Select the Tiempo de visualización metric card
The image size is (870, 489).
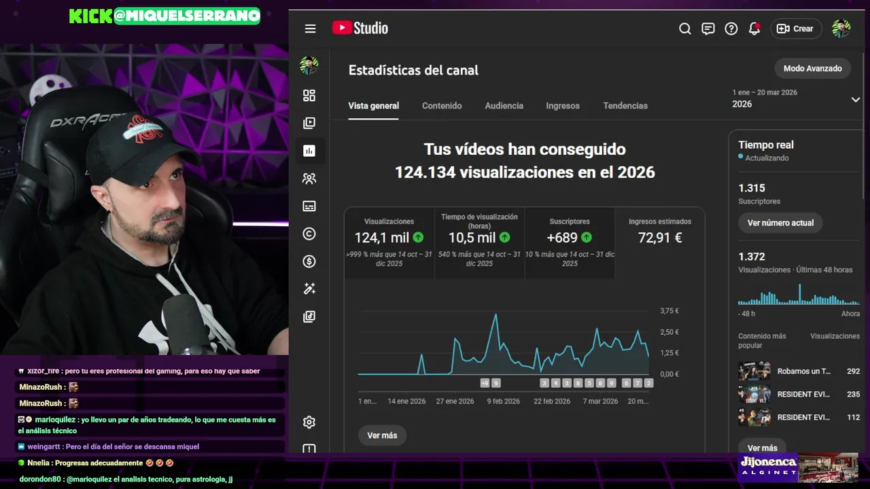tap(479, 242)
